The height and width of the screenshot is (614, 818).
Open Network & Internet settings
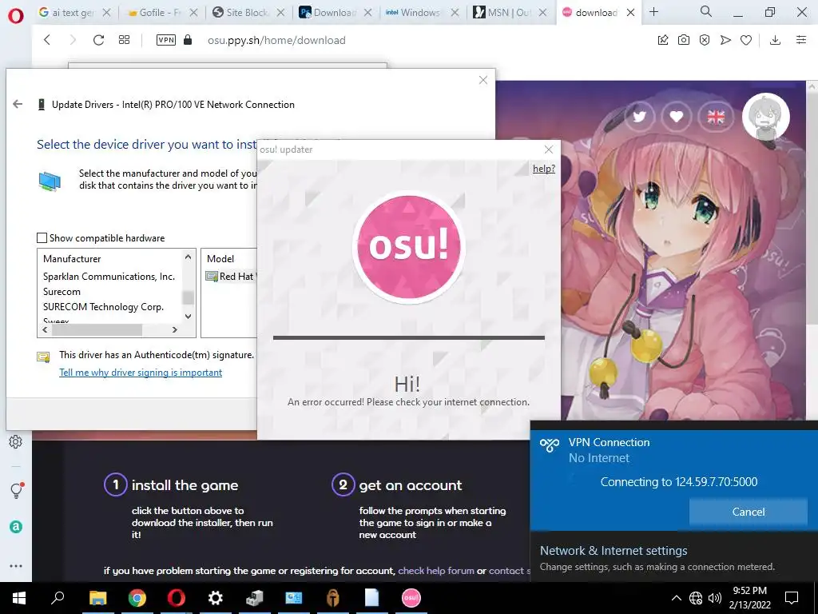tap(613, 550)
